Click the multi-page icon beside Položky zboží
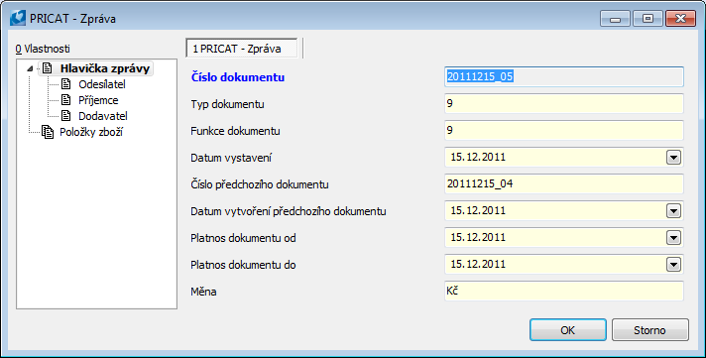The width and height of the screenshot is (706, 358). (x=48, y=132)
